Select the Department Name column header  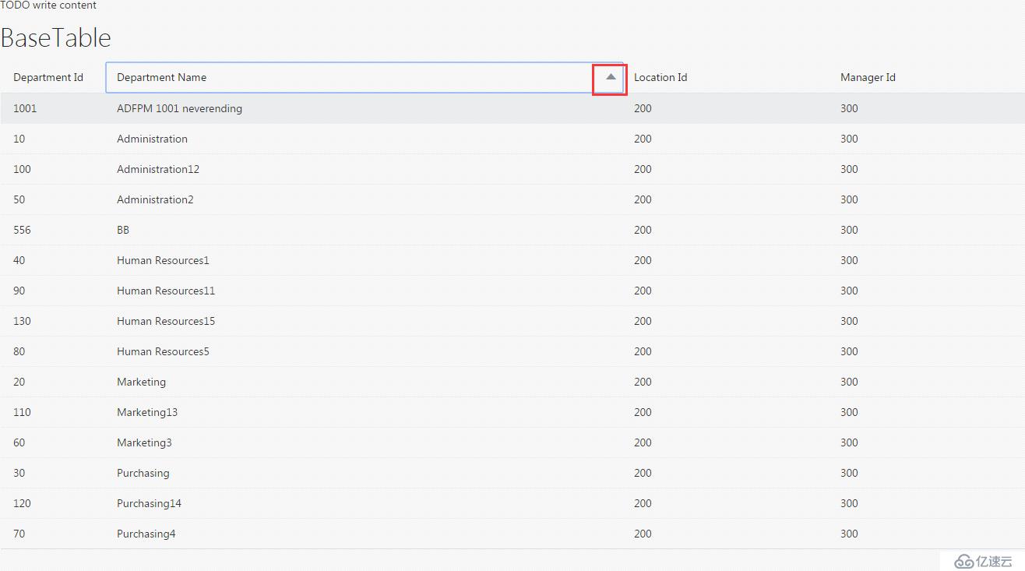click(x=365, y=77)
